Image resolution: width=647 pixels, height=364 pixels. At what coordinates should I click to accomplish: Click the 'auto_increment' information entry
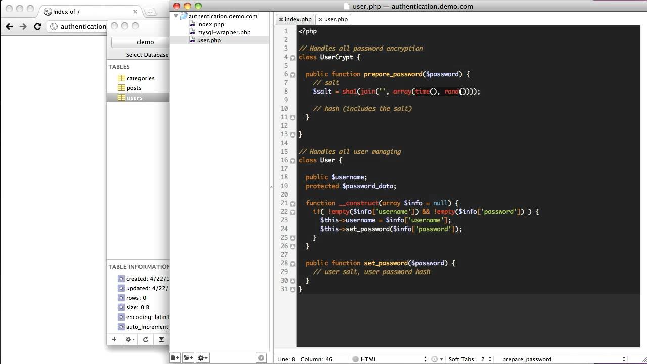click(144, 327)
